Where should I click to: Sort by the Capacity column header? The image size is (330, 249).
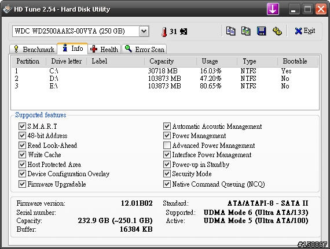(170, 61)
